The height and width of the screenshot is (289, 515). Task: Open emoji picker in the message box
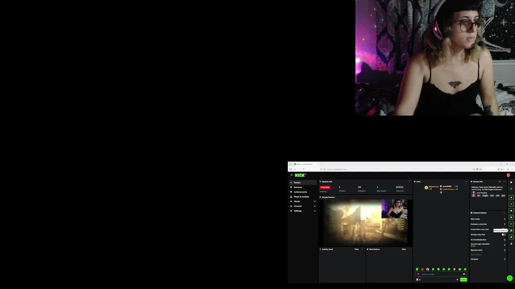(464, 274)
